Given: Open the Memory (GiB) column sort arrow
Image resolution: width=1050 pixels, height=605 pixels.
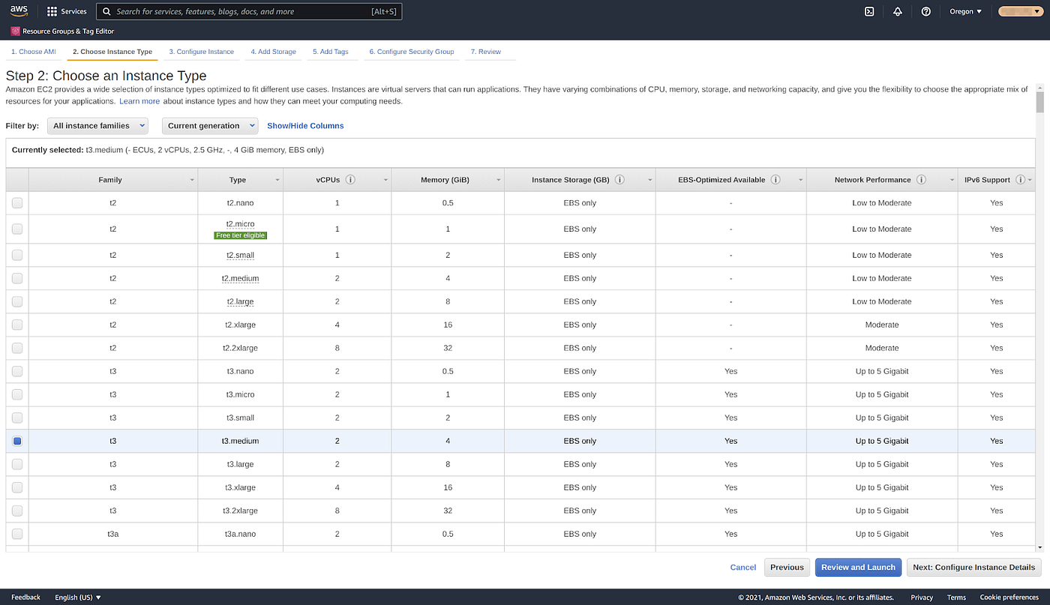Looking at the screenshot, I should [499, 181].
